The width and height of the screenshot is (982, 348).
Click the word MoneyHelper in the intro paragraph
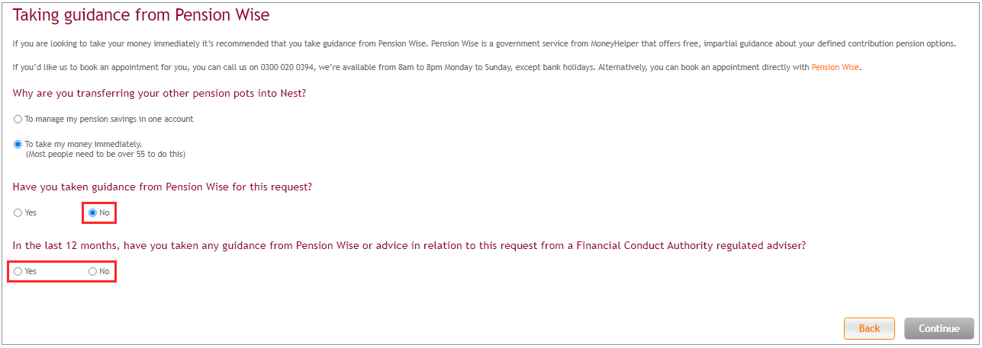pyautogui.click(x=612, y=43)
